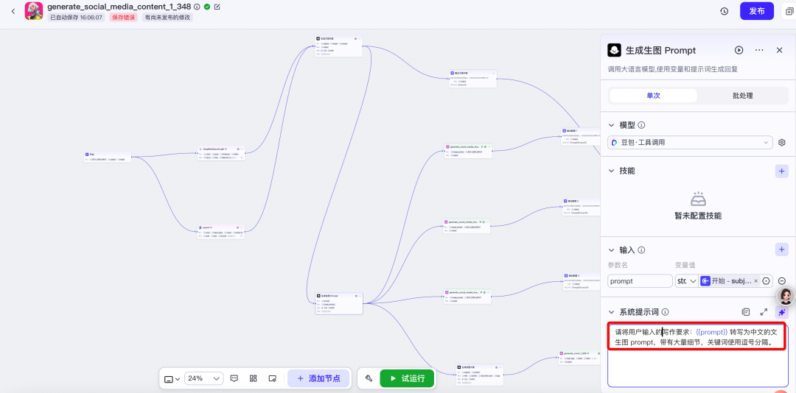The width and height of the screenshot is (796, 393).
Task: Click the AI prompt optimize sparkle icon
Action: tap(781, 312)
